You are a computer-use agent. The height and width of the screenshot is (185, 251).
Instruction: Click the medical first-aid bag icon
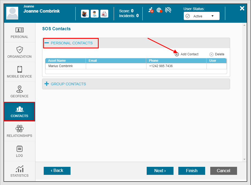click(104, 14)
